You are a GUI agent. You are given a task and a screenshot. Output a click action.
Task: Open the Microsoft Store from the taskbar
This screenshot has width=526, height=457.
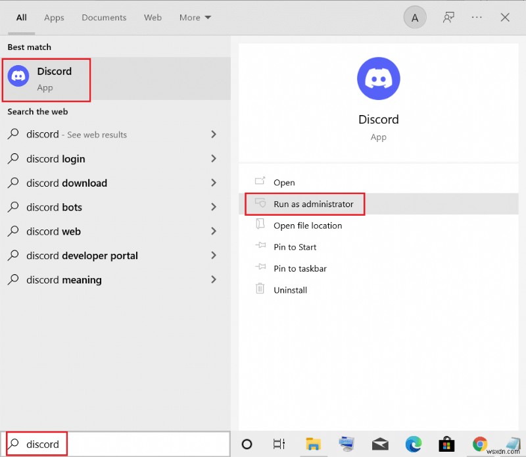tap(446, 444)
